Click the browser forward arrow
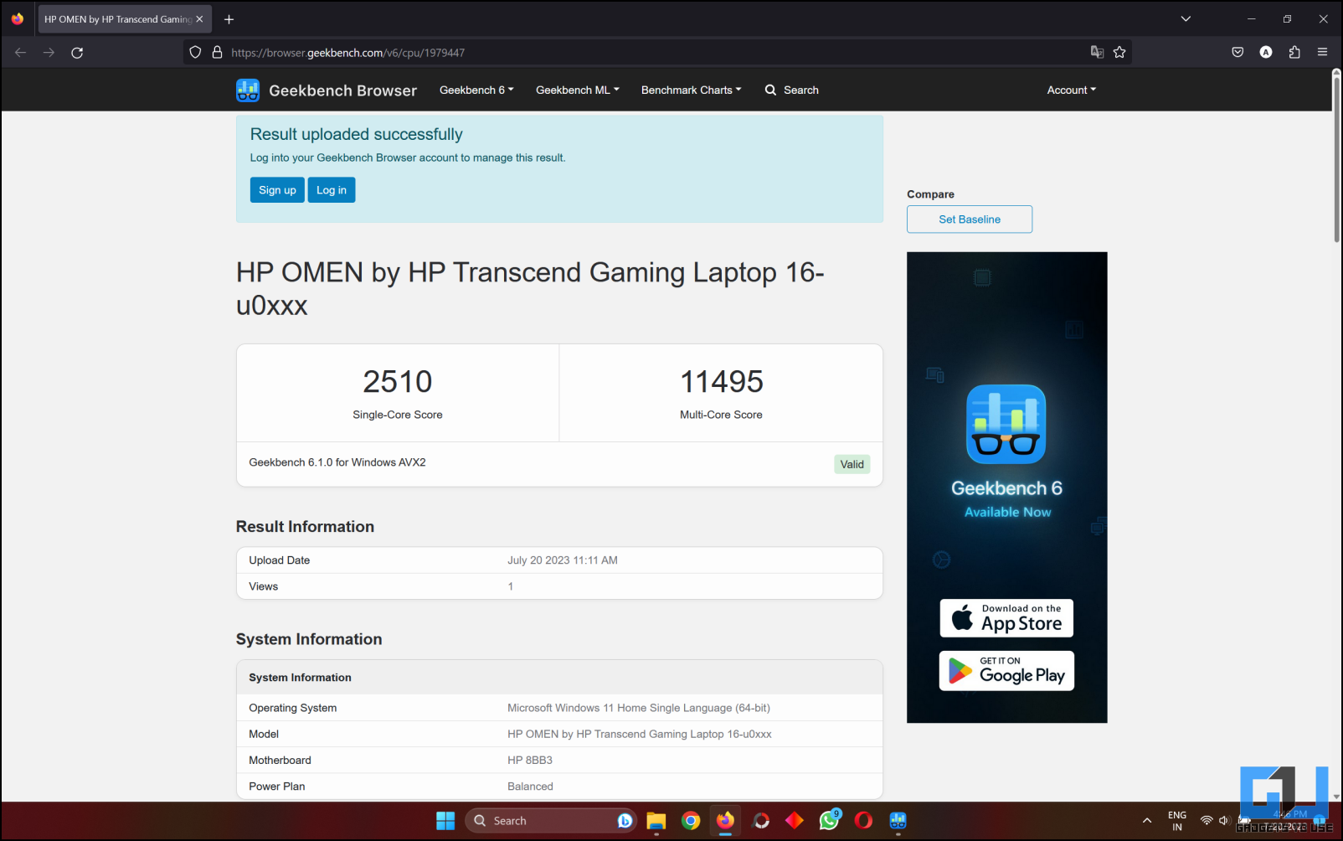The height and width of the screenshot is (841, 1343). pos(49,52)
